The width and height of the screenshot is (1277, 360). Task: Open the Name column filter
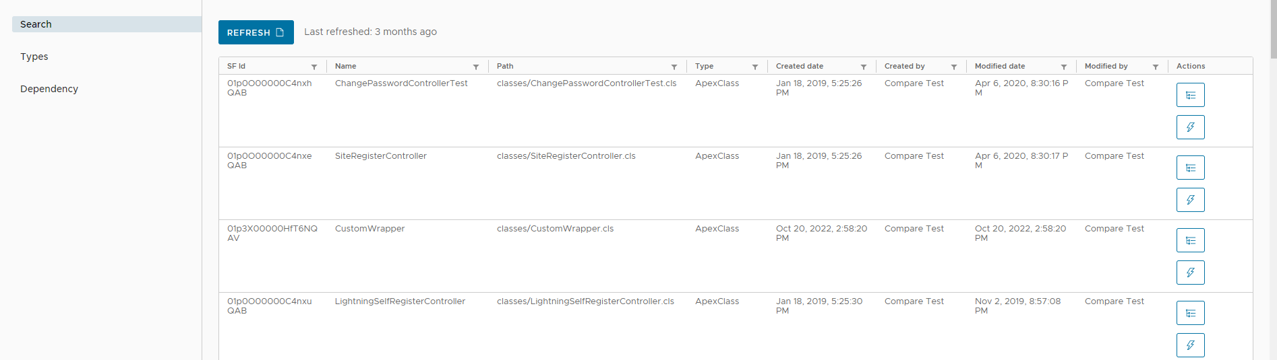tap(476, 67)
